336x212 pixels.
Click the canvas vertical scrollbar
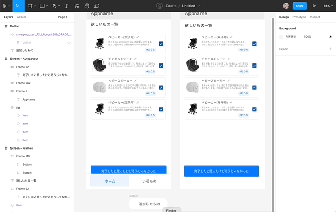tap(273, 115)
